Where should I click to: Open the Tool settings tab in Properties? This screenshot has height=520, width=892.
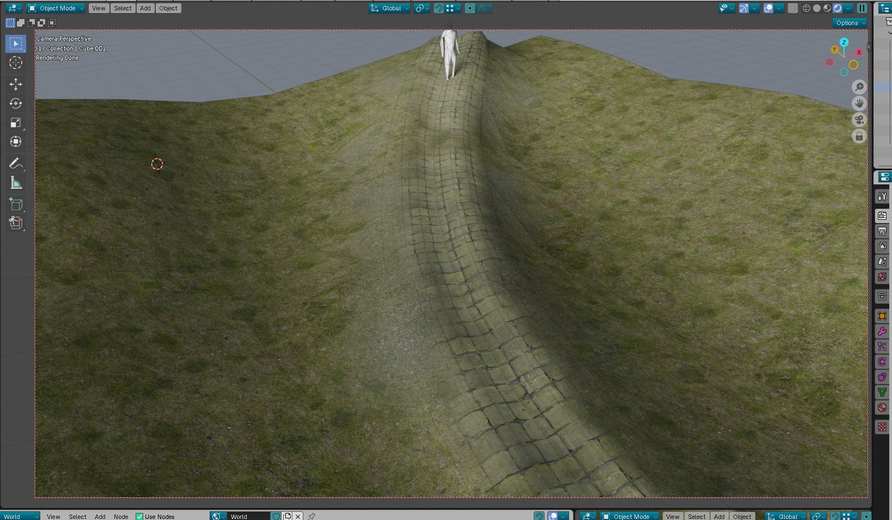882,196
